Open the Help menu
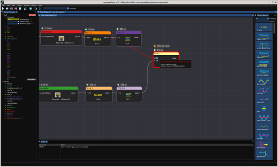Screen dimensions: 278x167 pyautogui.click(x=40, y=5)
